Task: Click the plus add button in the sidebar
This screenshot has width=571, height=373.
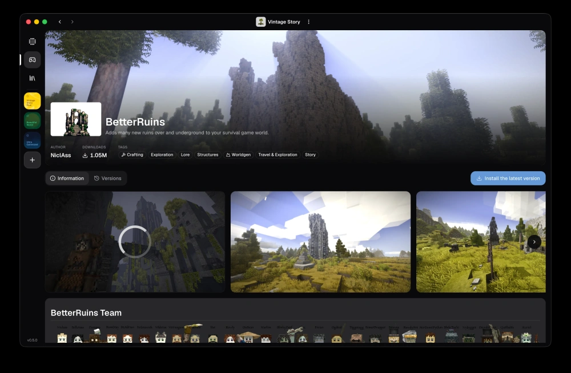Action: click(x=33, y=160)
